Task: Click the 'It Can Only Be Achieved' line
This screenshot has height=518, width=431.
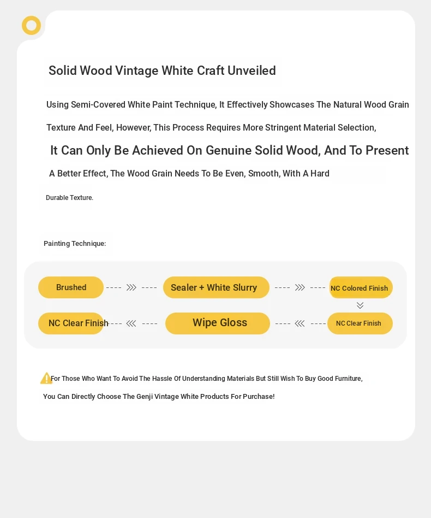Action: point(230,150)
